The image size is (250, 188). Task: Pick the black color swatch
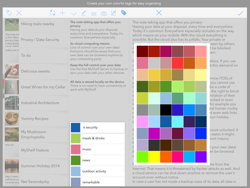coord(166,110)
